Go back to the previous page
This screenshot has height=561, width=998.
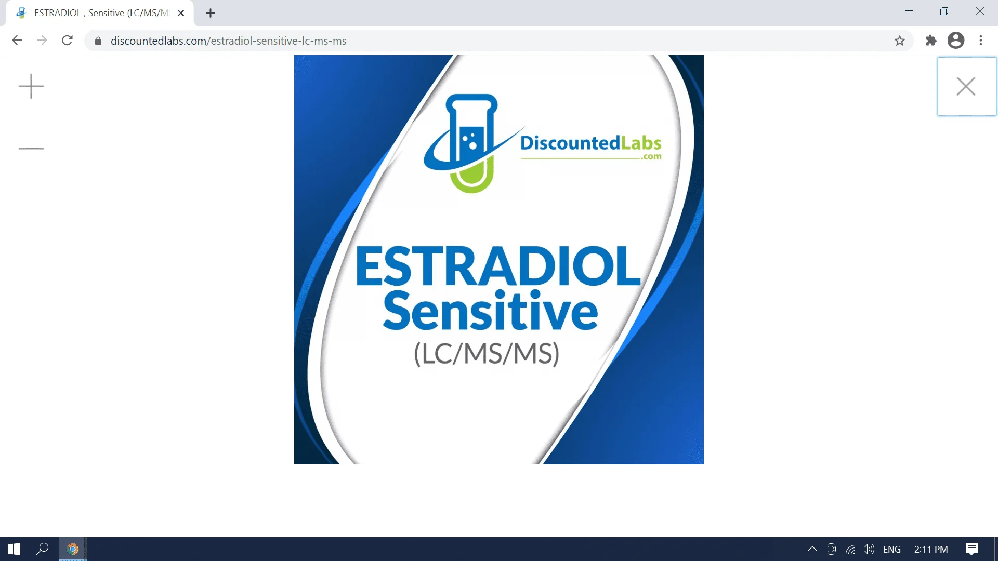tap(17, 41)
